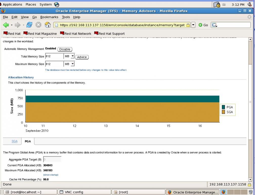Open the Applications menu
The height and width of the screenshot is (195, 255).
pos(12,5)
